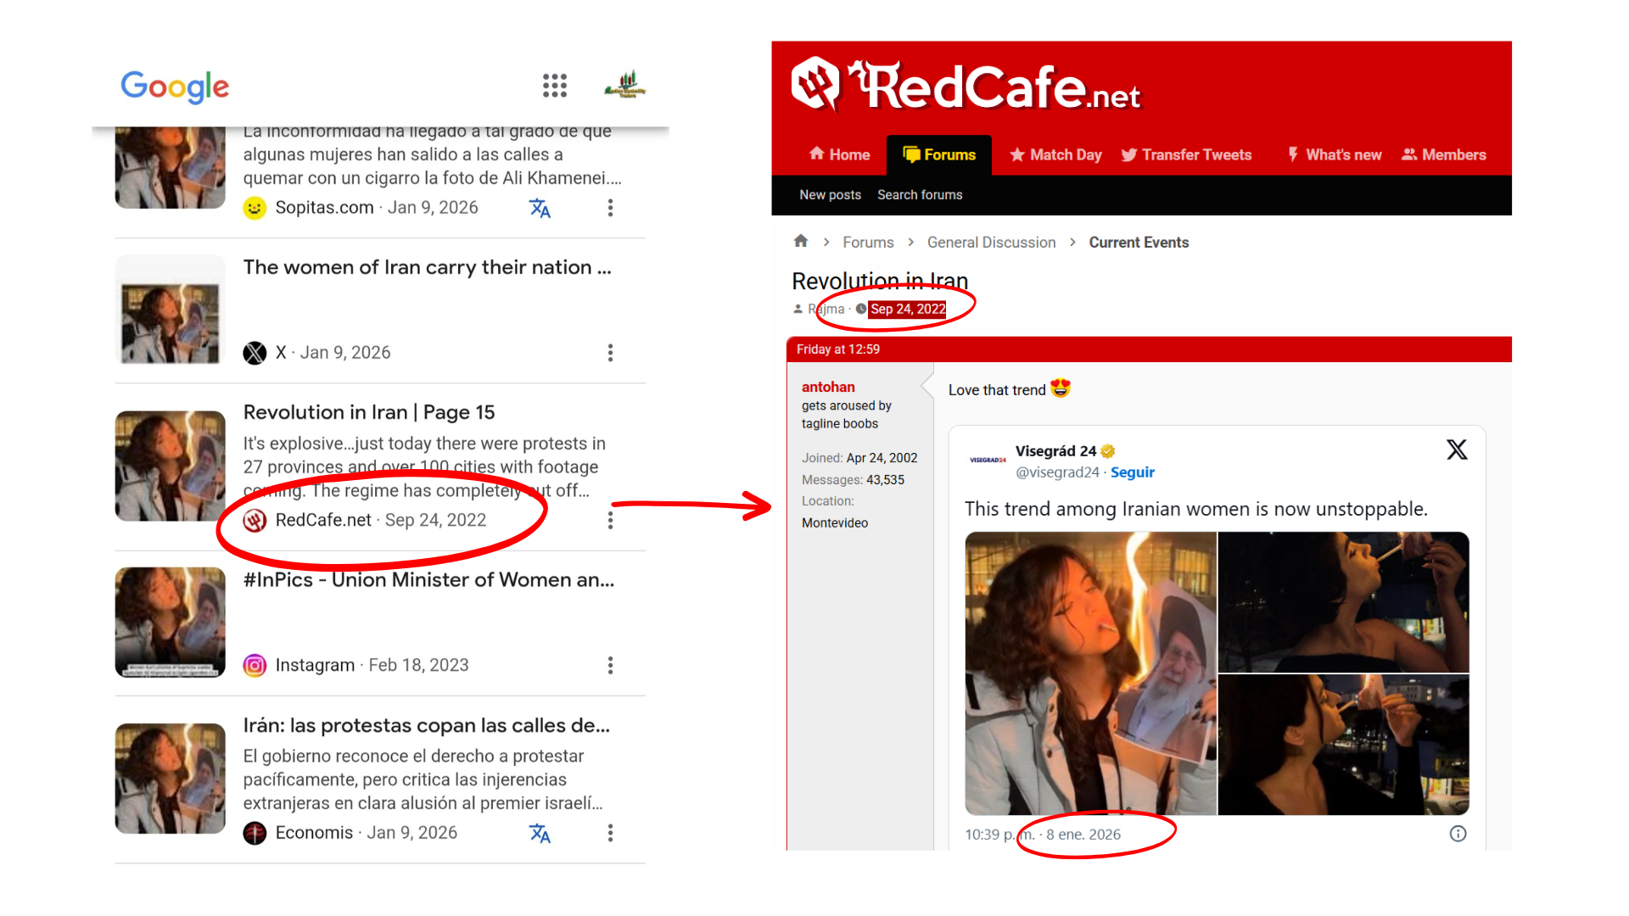Click the Search forums link
The image size is (1629, 916).
click(x=920, y=195)
